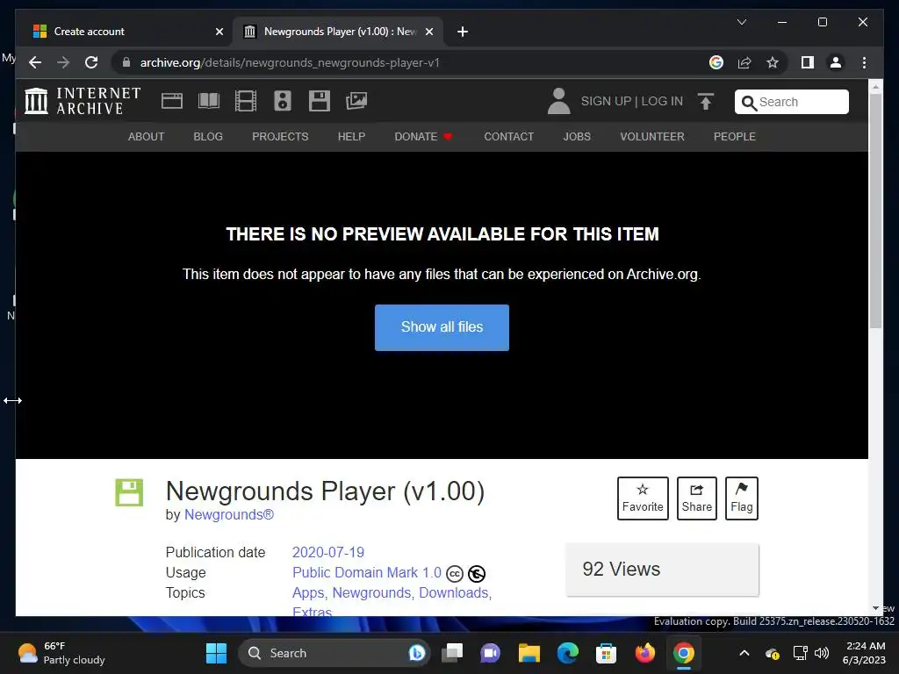Click the Internet Archive search field
Image resolution: width=899 pixels, height=674 pixels.
coord(791,102)
